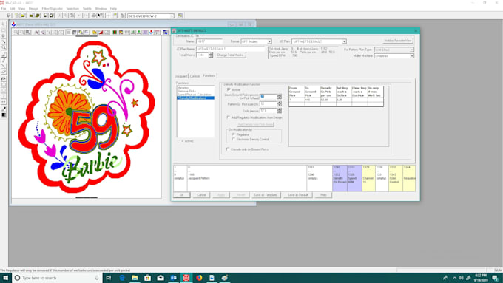Open Microsoft Edge from the taskbar
503x283 pixels.
point(122,278)
